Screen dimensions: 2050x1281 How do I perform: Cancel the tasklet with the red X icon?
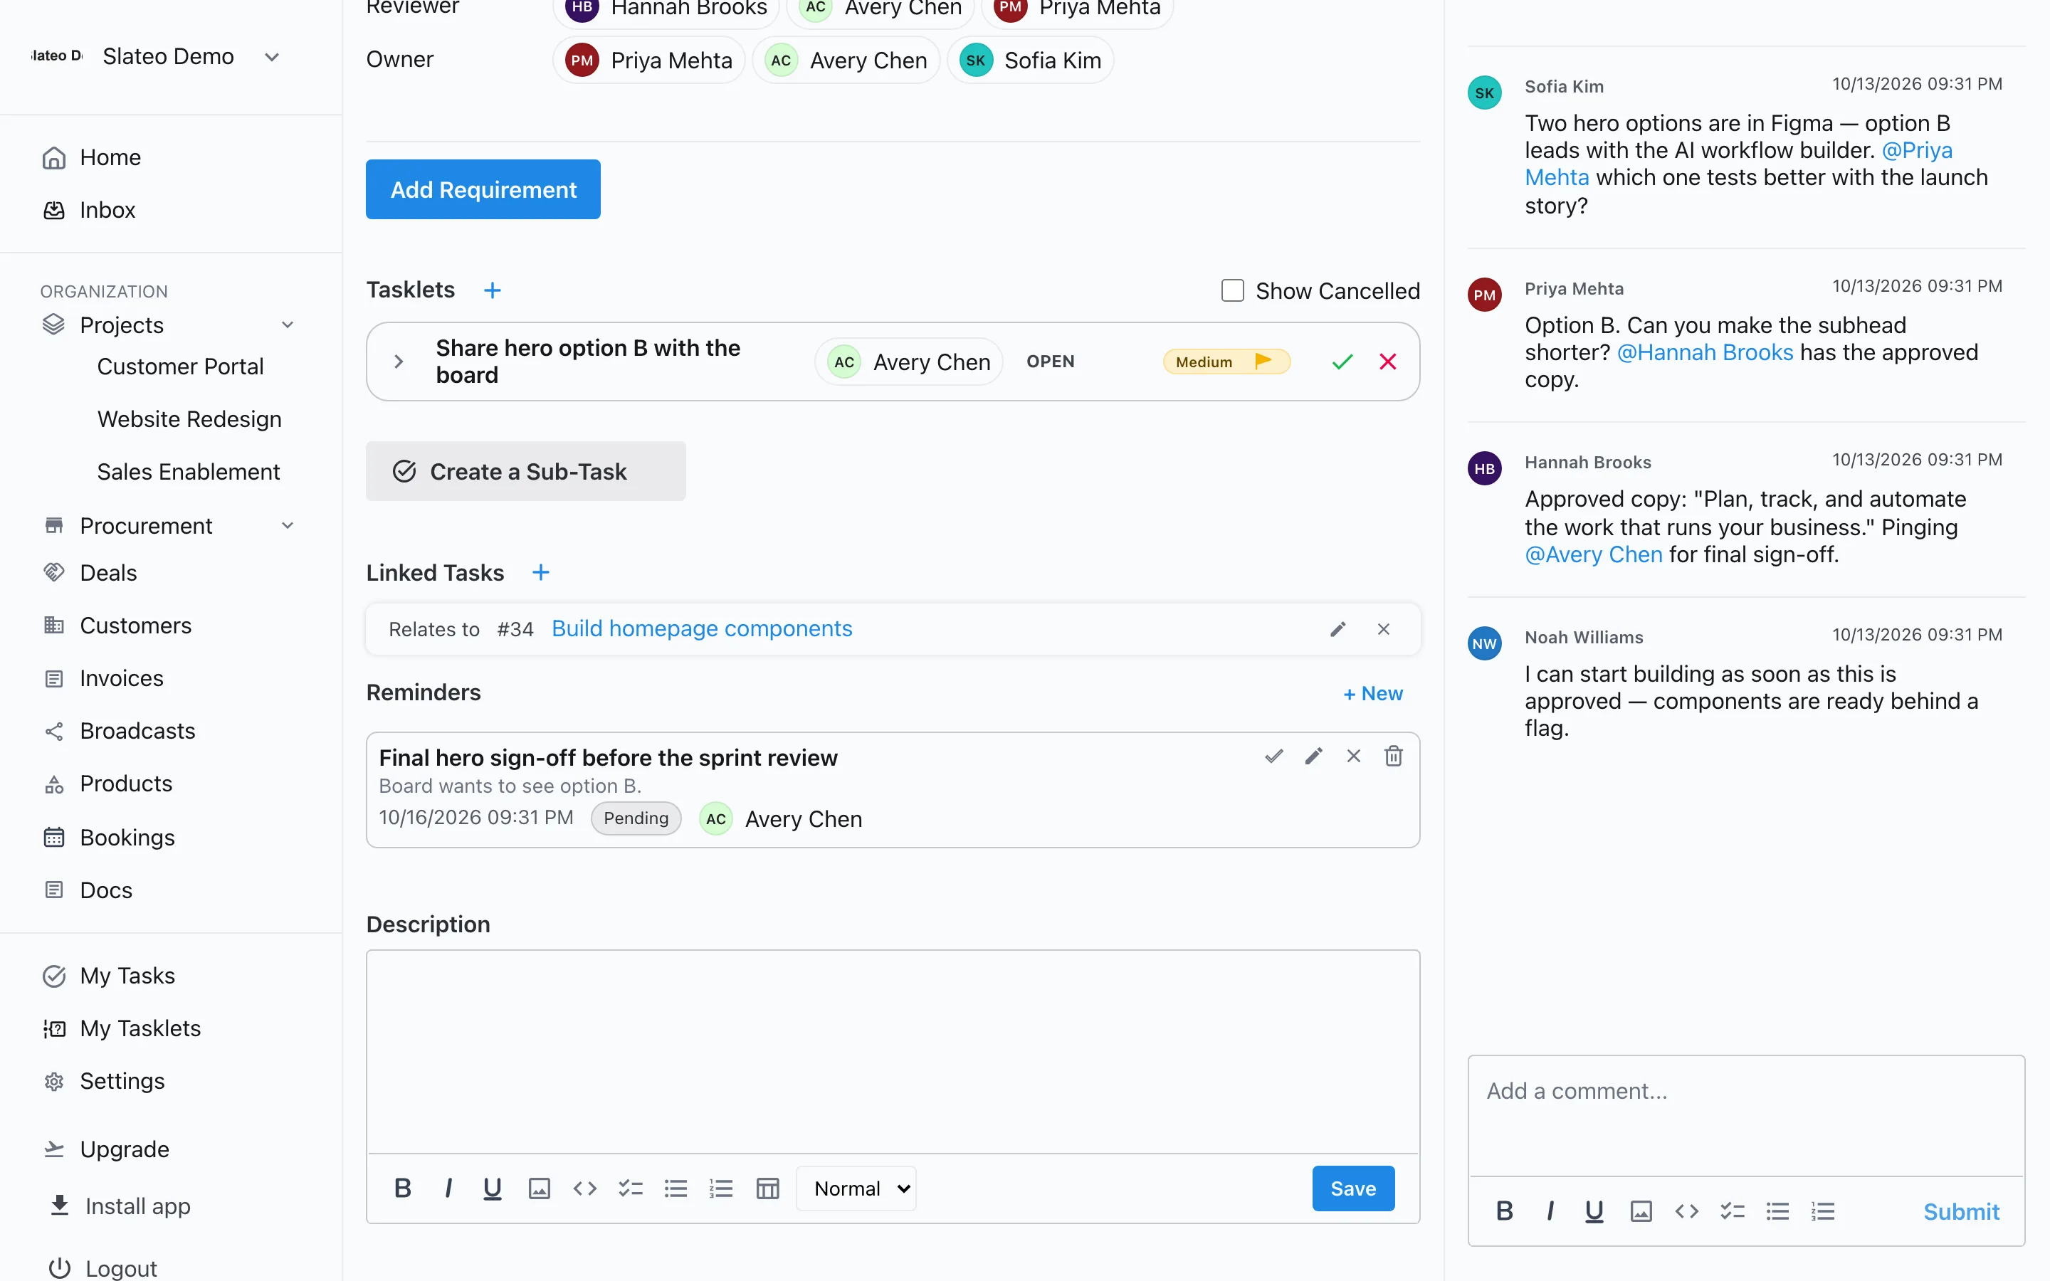[x=1387, y=362]
